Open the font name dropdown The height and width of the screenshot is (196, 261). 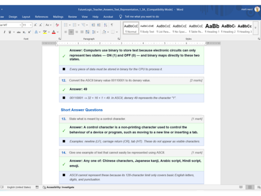[20, 25]
